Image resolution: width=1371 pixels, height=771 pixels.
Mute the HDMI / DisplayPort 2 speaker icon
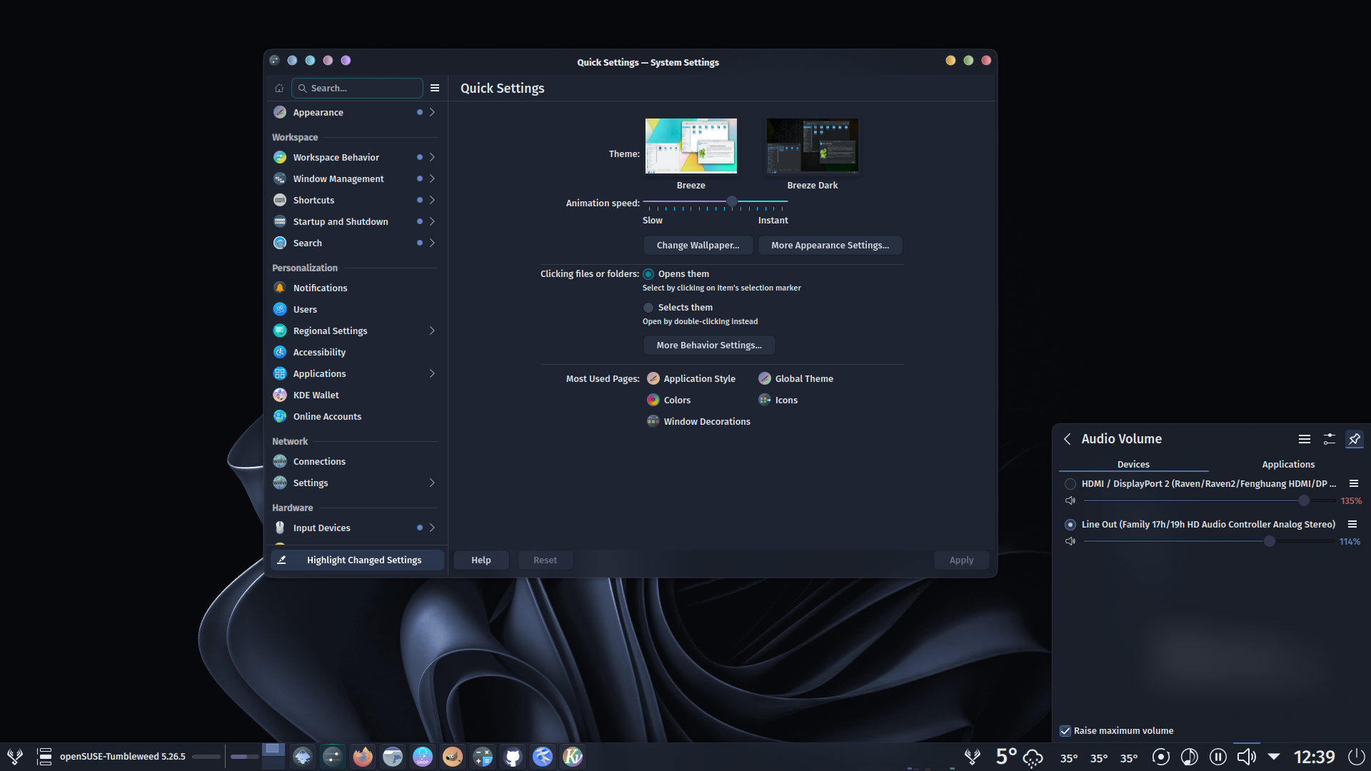pyautogui.click(x=1070, y=500)
